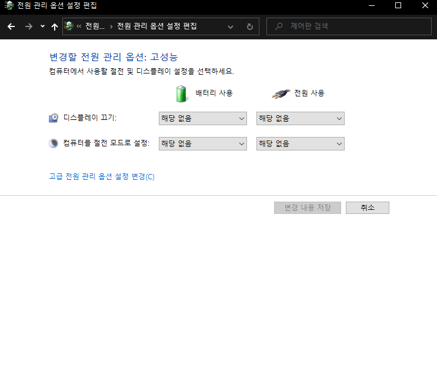Viewport: 437px width, 365px height.
Task: Click the forward navigation arrow
Action: tap(28, 26)
